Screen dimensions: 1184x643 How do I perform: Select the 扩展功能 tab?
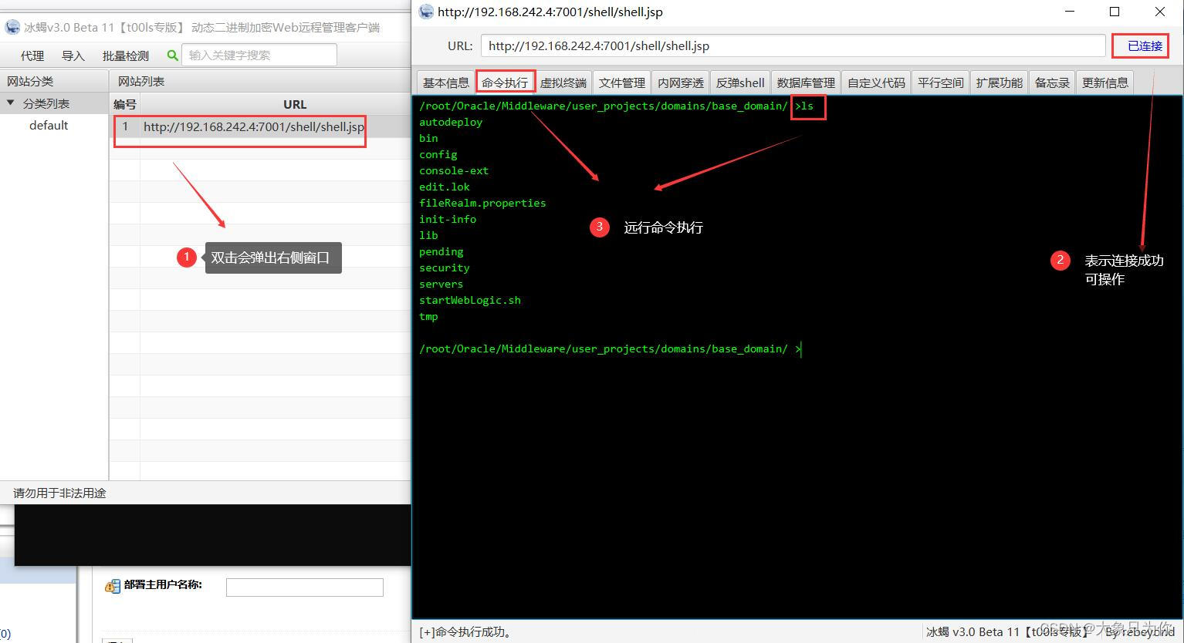coord(999,82)
